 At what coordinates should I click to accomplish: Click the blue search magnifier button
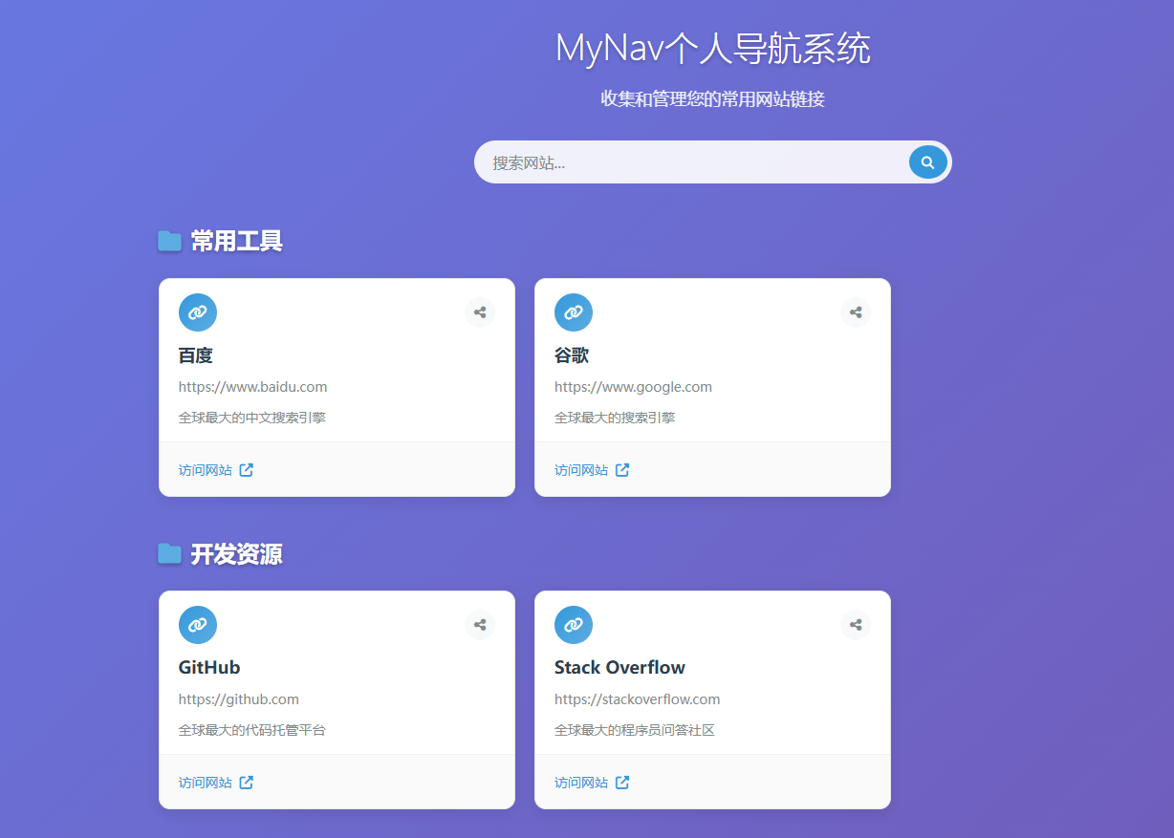pos(927,162)
